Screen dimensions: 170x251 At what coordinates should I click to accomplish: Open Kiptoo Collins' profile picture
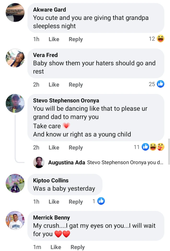[15, 183]
